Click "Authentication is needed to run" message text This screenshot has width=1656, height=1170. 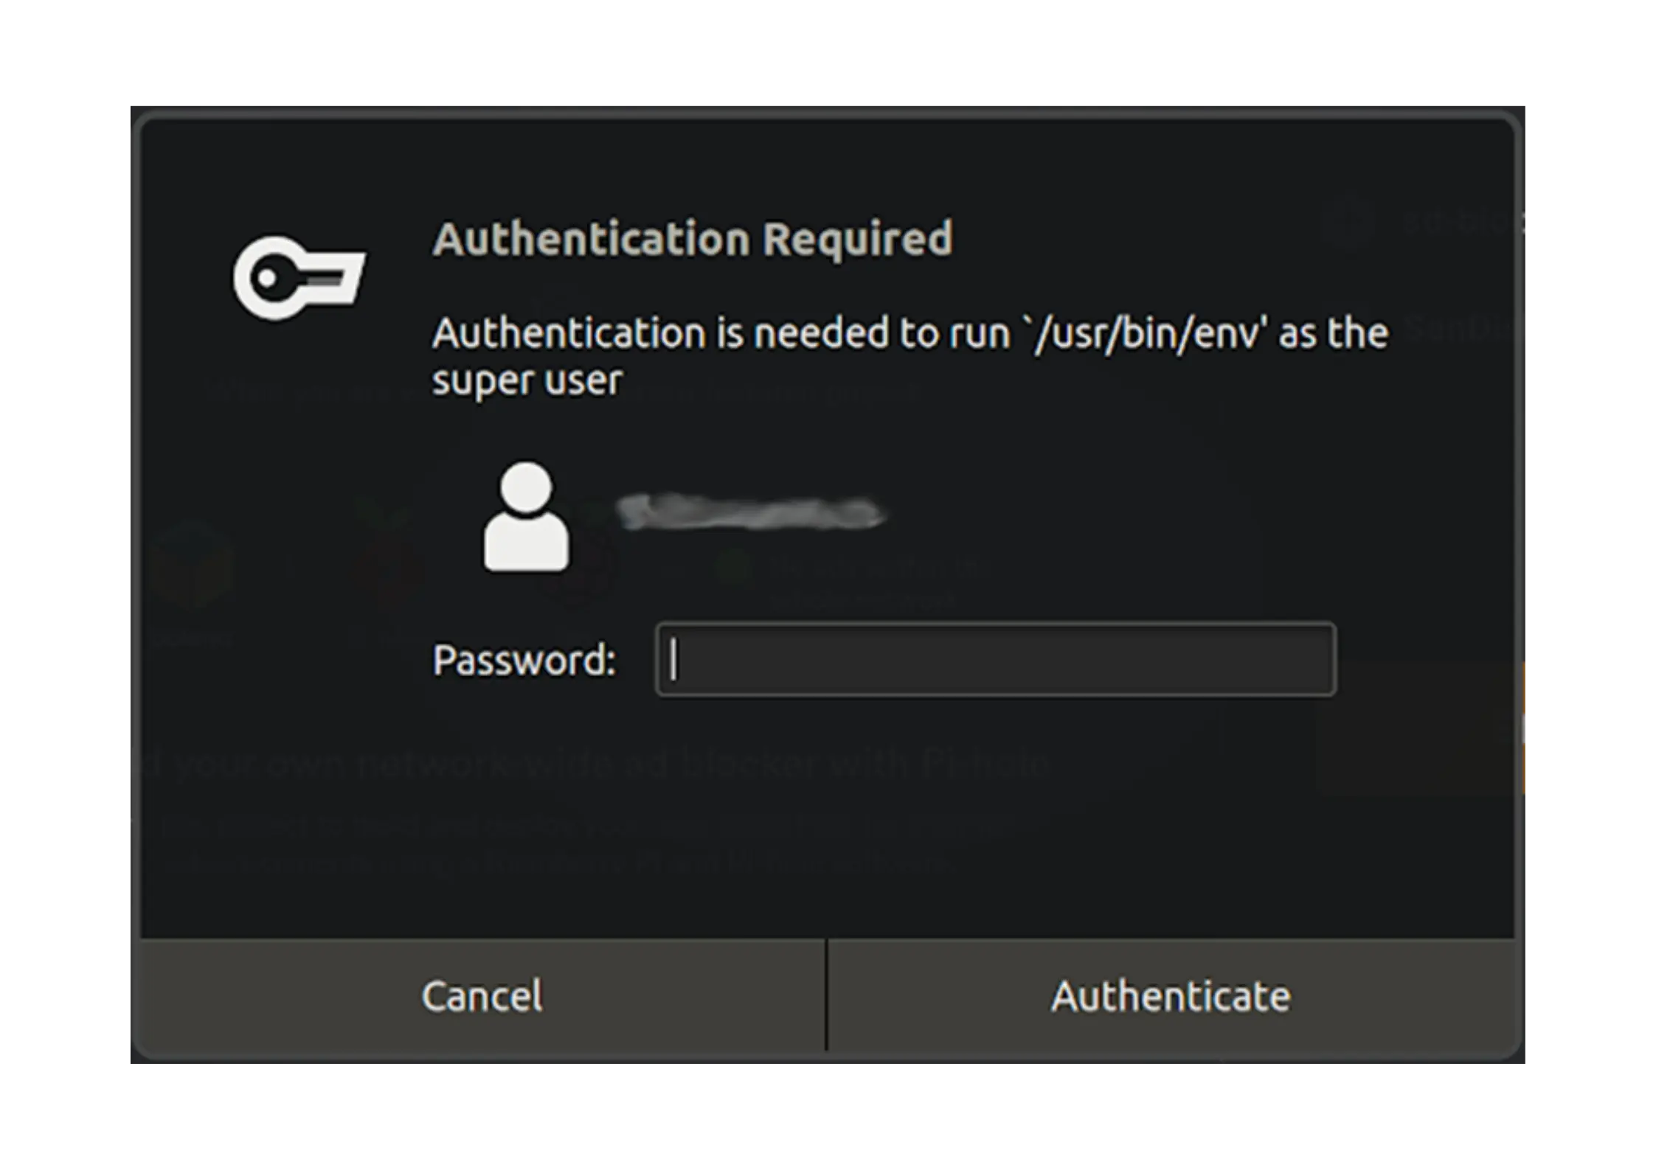click(720, 333)
